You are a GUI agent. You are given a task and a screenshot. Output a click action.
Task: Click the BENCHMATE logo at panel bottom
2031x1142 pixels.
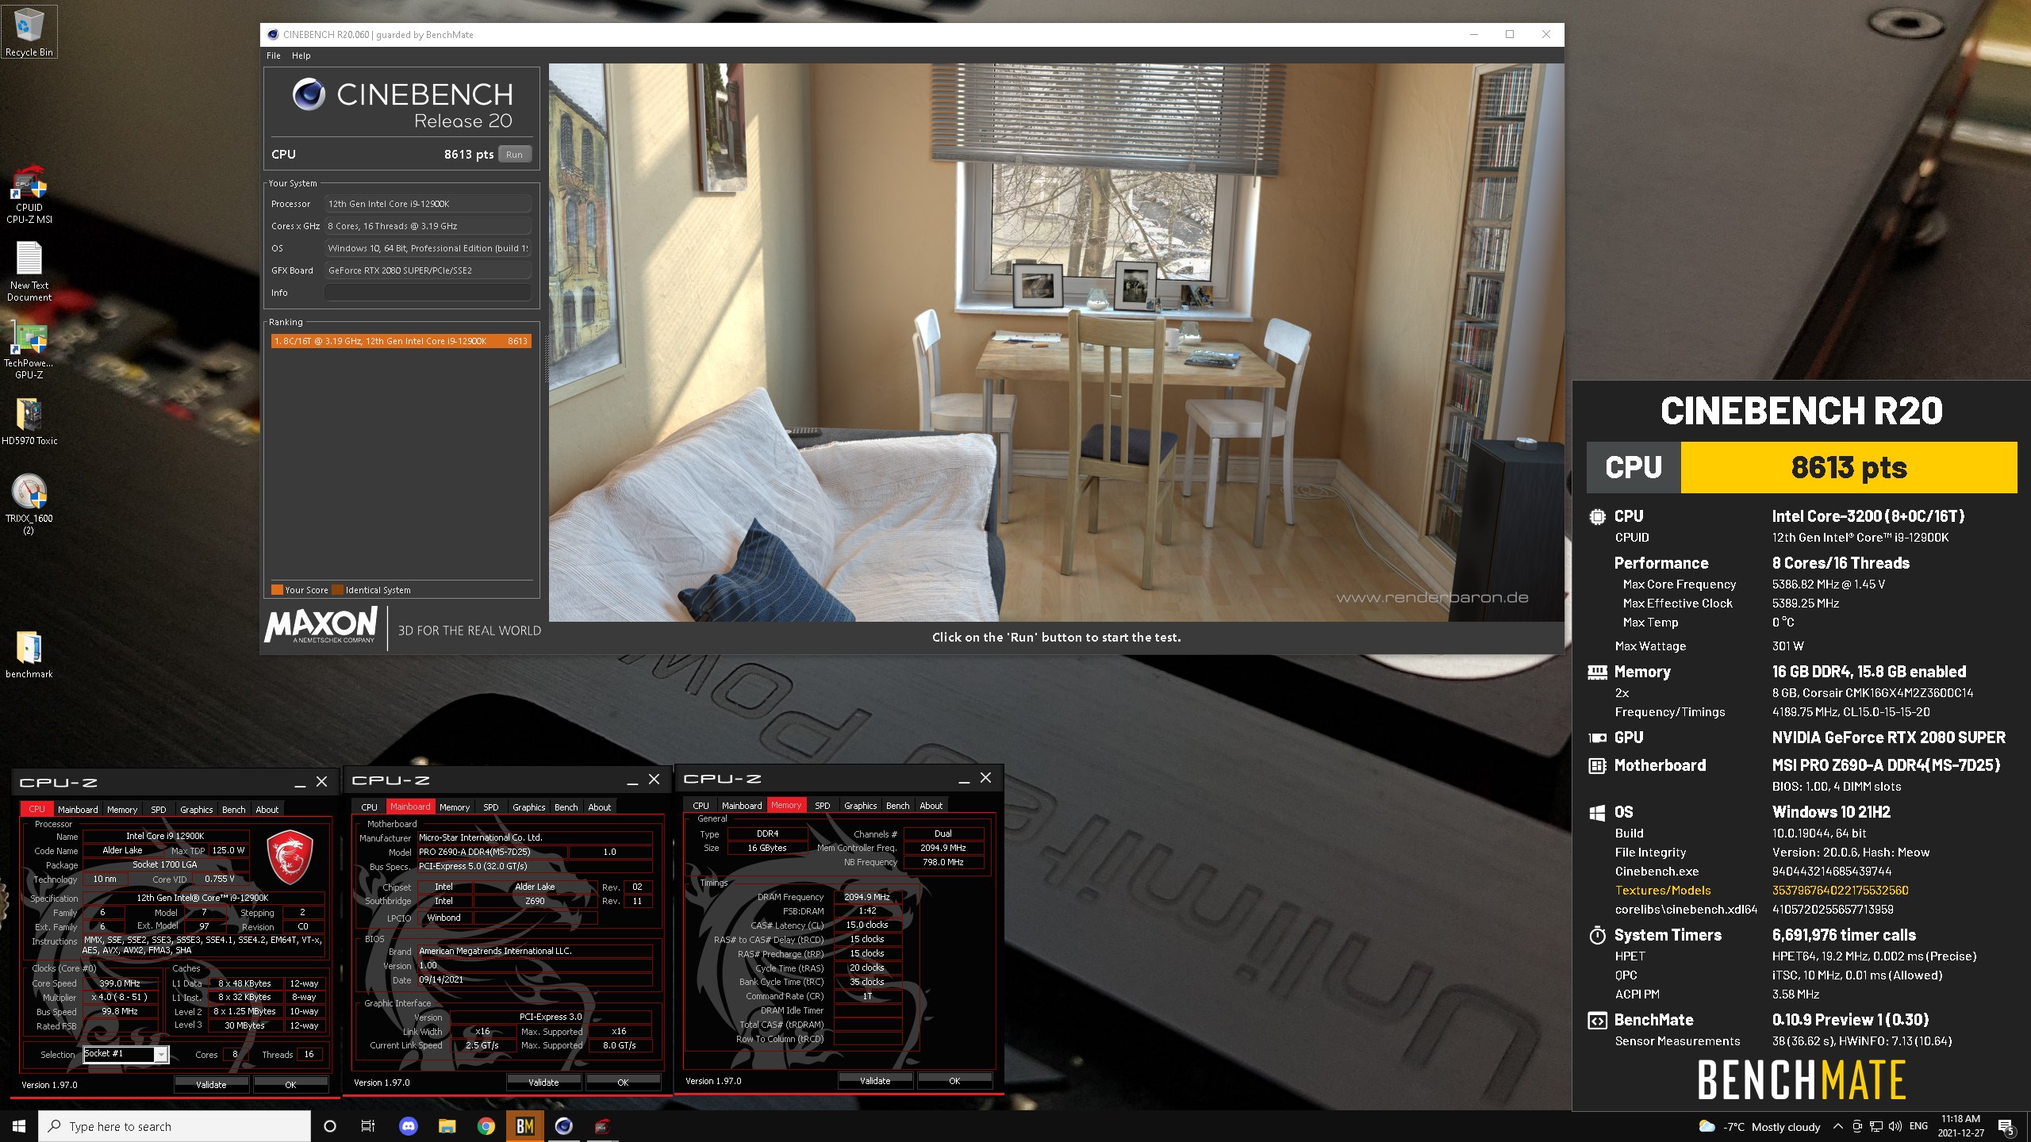[x=1802, y=1079]
